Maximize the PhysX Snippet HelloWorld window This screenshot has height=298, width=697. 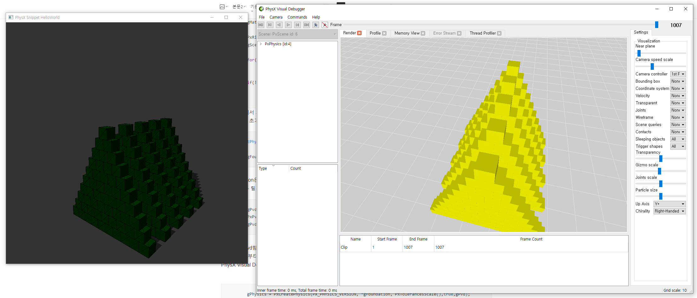click(x=226, y=17)
